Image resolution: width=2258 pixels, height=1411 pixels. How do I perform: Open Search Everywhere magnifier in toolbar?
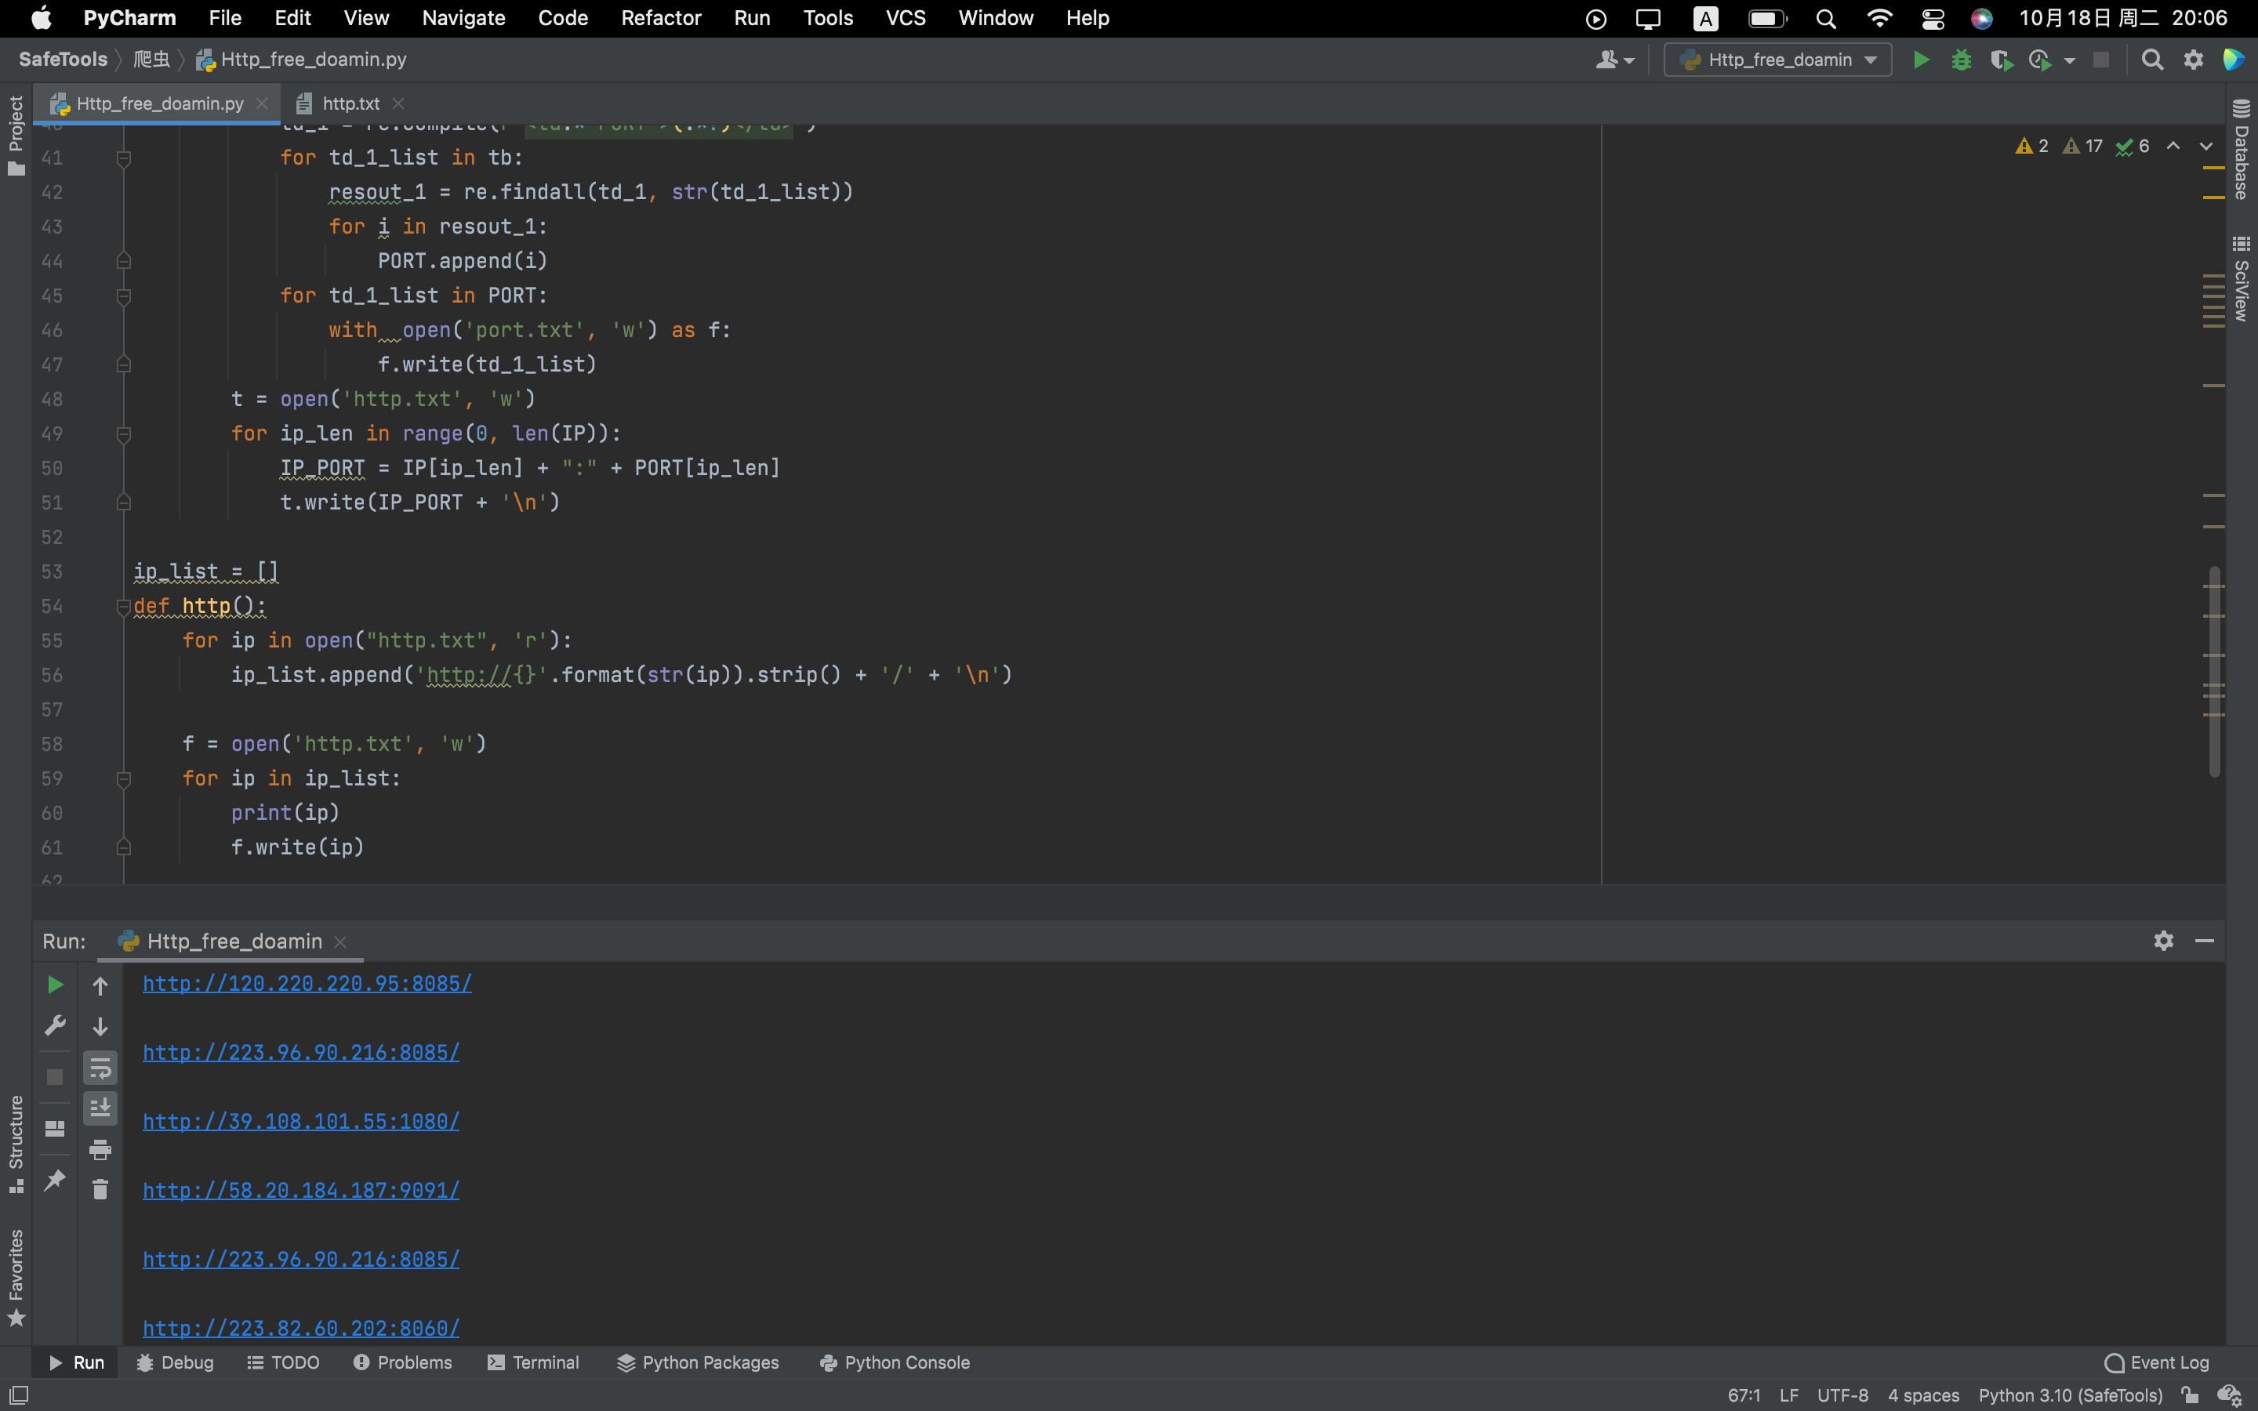click(x=2151, y=60)
